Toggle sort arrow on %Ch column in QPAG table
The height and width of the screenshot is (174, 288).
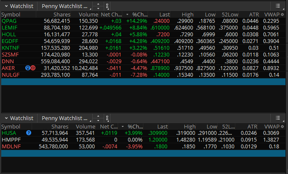[127, 14]
